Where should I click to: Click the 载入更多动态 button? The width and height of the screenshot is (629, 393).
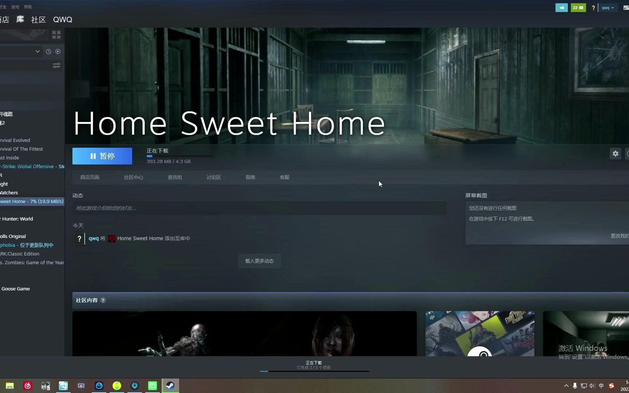(260, 261)
